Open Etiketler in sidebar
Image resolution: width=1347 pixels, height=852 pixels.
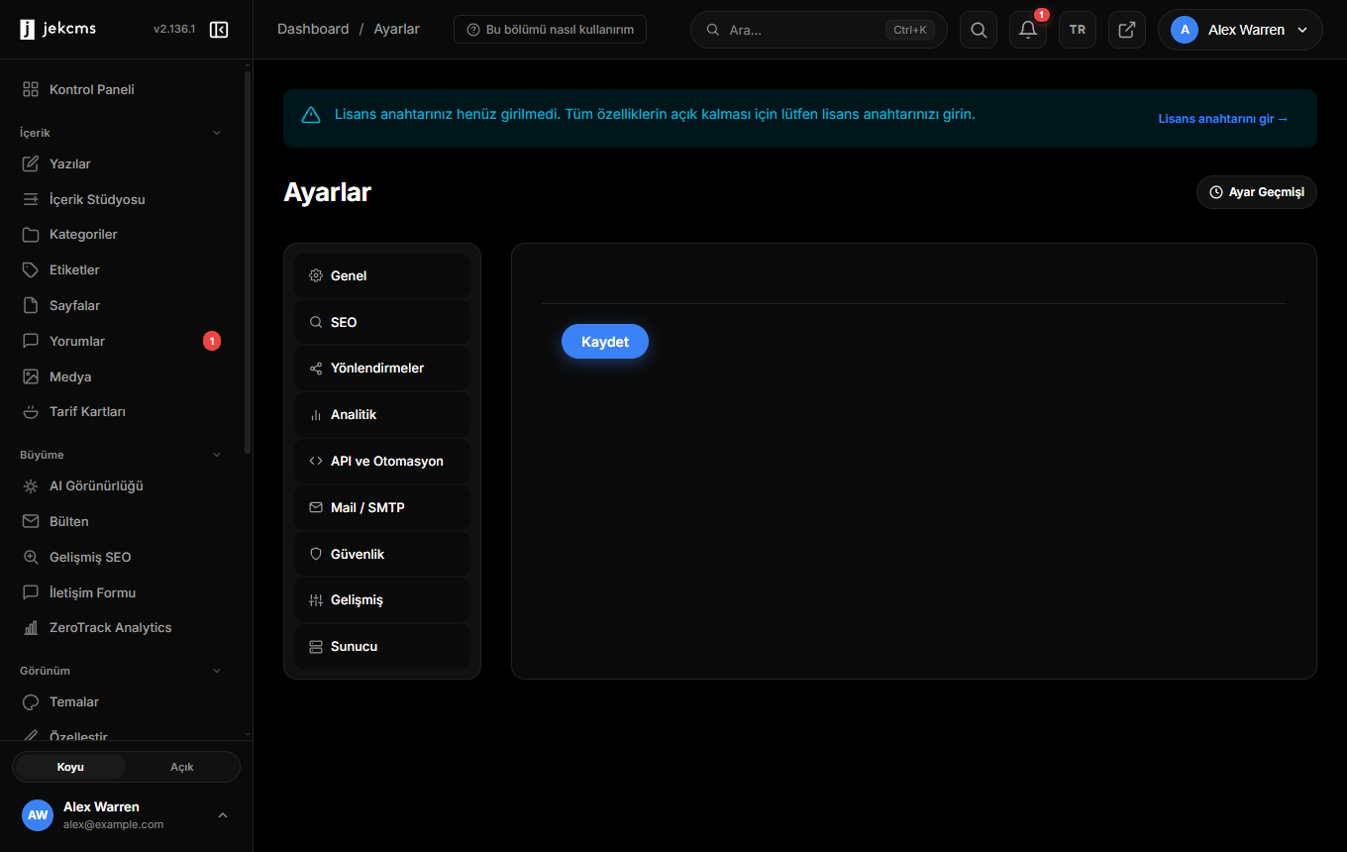pyautogui.click(x=122, y=269)
